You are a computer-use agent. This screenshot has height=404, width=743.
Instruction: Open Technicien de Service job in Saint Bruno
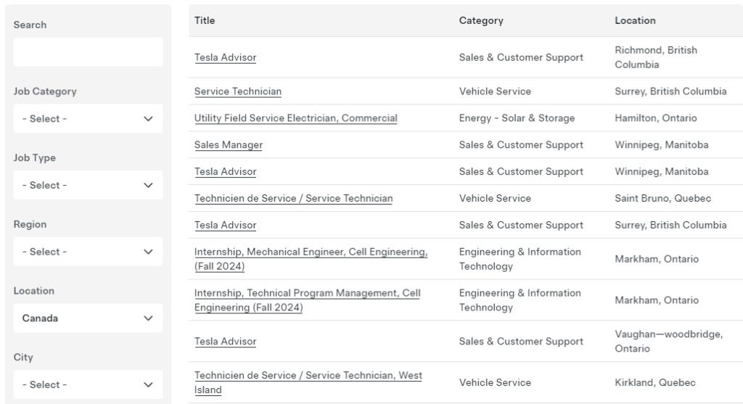tap(293, 199)
